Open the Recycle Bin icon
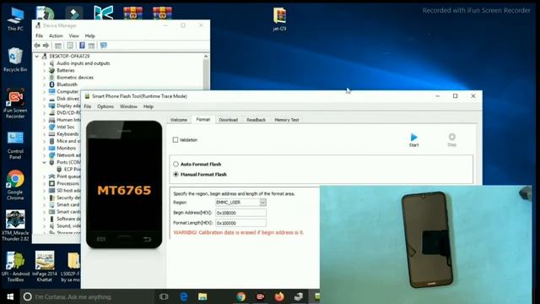Screen dimensions: 540x304 point(15,60)
